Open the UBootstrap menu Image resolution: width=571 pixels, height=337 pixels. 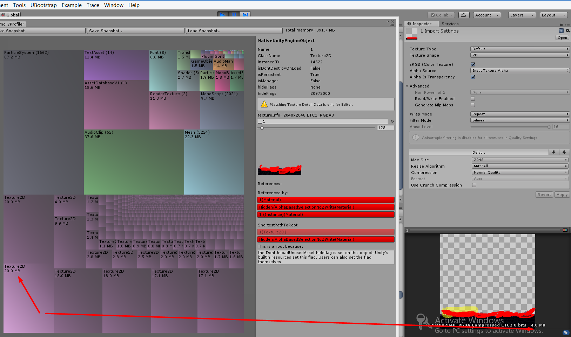pos(43,5)
